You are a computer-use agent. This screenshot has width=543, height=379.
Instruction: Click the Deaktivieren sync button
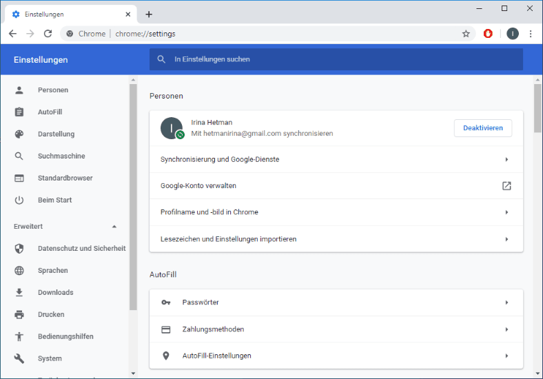click(x=483, y=128)
